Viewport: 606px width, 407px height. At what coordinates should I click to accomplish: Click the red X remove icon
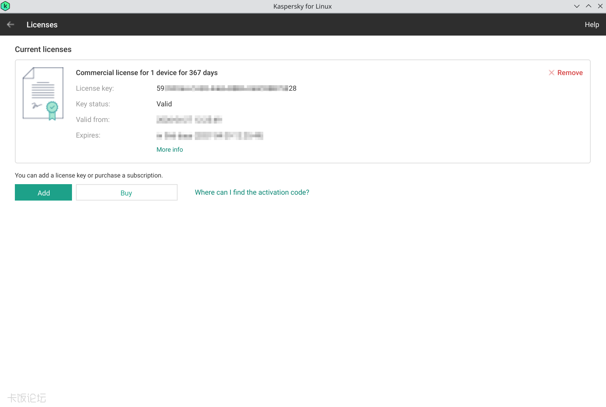coord(551,73)
